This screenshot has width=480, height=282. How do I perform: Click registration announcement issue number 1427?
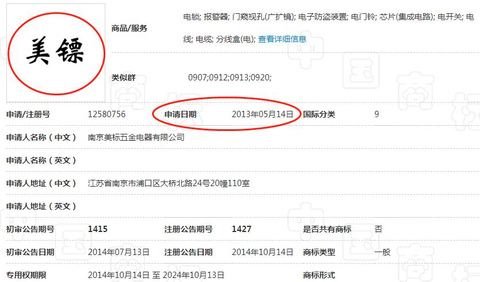pyautogui.click(x=241, y=229)
